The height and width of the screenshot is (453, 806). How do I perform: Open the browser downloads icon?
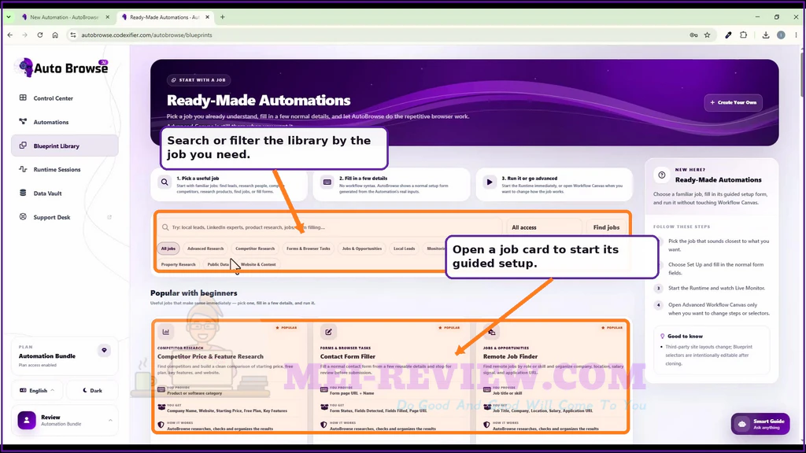[766, 35]
